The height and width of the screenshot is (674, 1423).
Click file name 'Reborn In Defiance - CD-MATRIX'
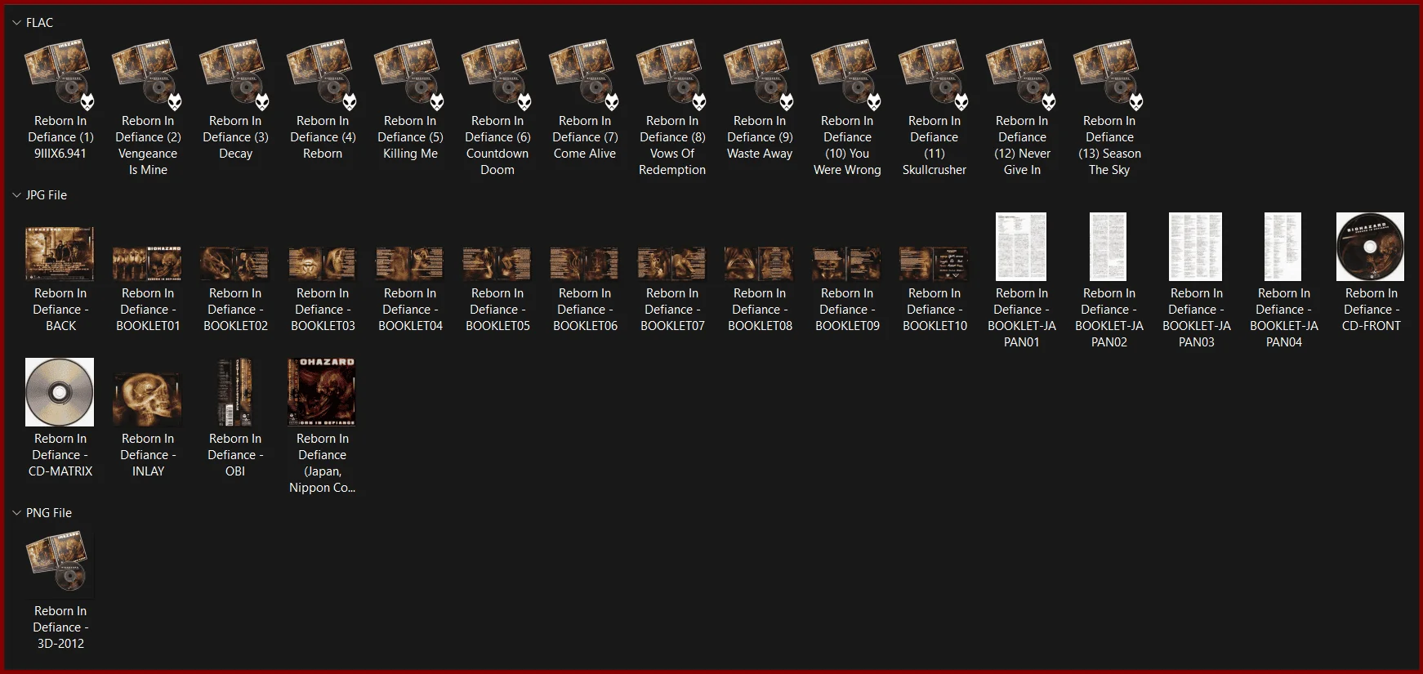tap(60, 455)
